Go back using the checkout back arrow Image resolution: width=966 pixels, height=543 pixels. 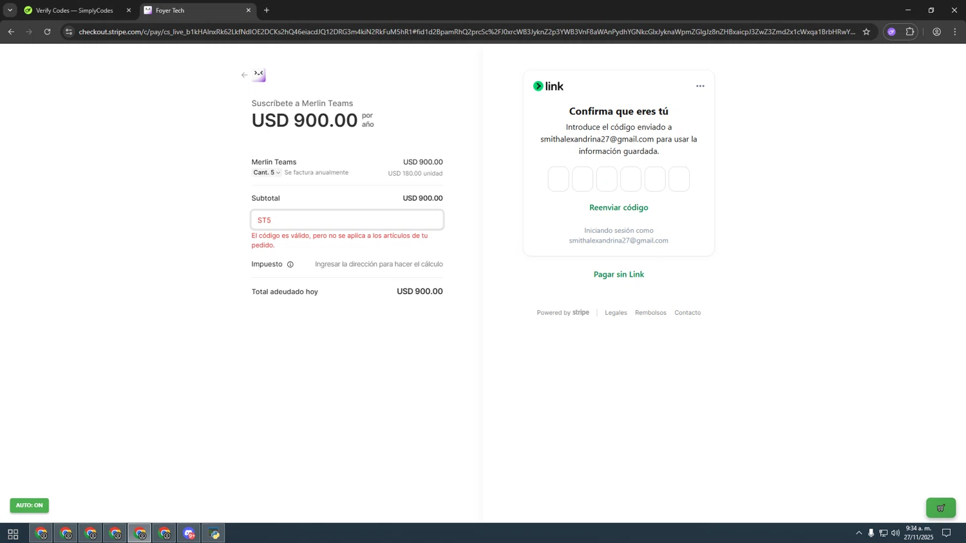[x=244, y=75]
